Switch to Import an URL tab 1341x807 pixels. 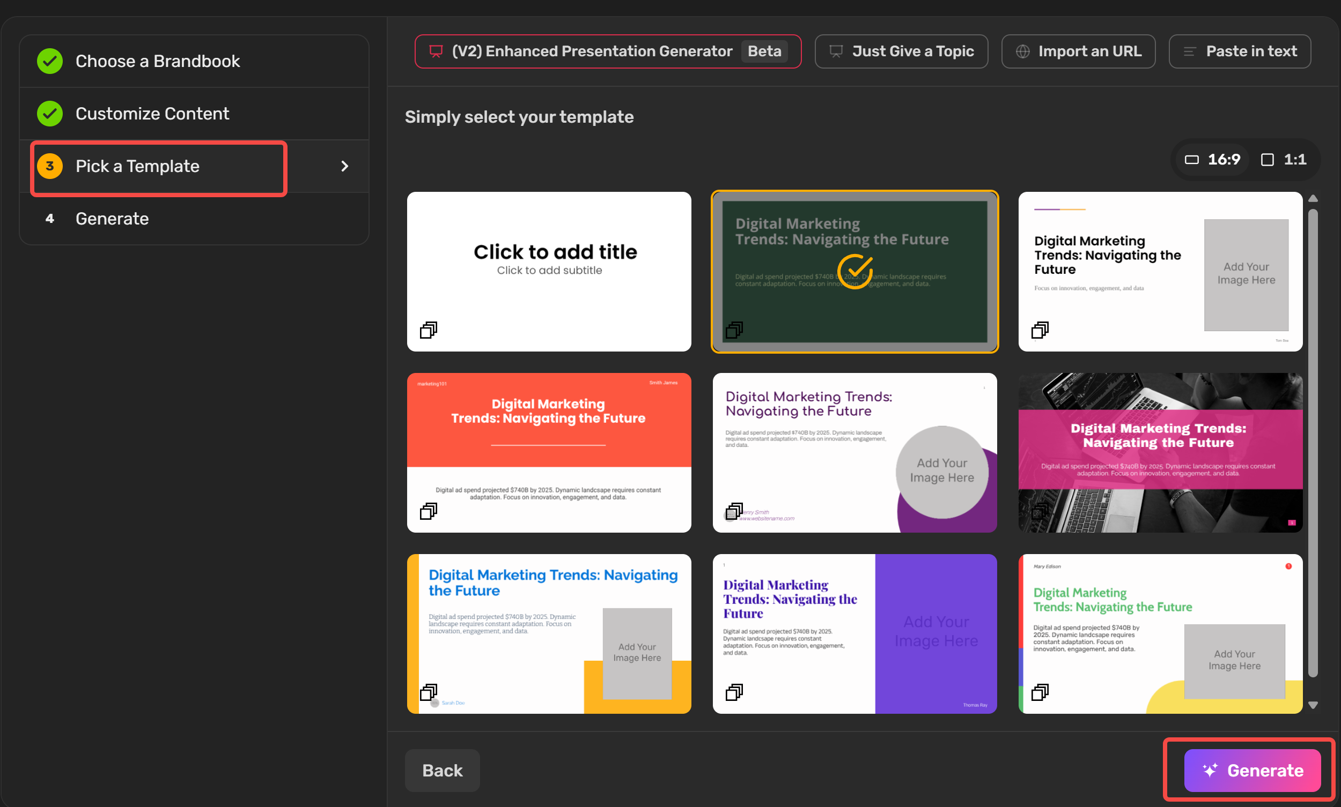pyautogui.click(x=1078, y=51)
